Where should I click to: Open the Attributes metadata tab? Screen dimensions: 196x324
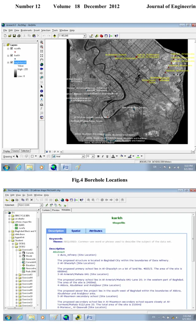(96, 231)
